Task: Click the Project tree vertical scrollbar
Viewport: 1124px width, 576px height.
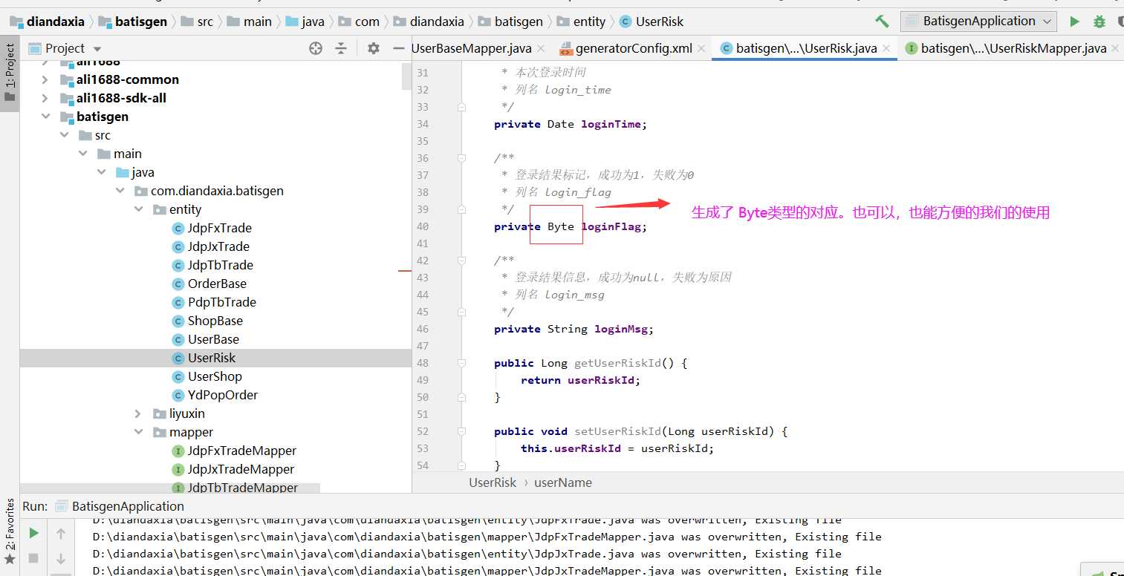Action: (x=406, y=76)
